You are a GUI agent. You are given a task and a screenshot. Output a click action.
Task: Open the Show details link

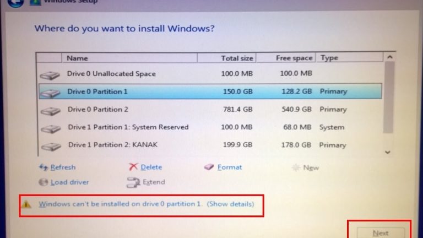coord(230,204)
